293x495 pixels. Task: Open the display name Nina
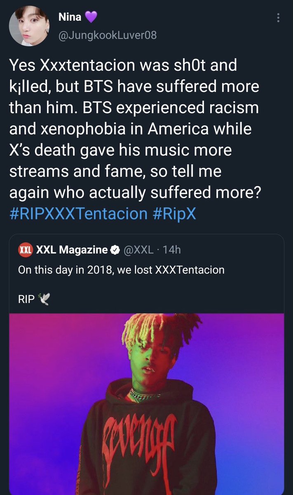(x=70, y=17)
